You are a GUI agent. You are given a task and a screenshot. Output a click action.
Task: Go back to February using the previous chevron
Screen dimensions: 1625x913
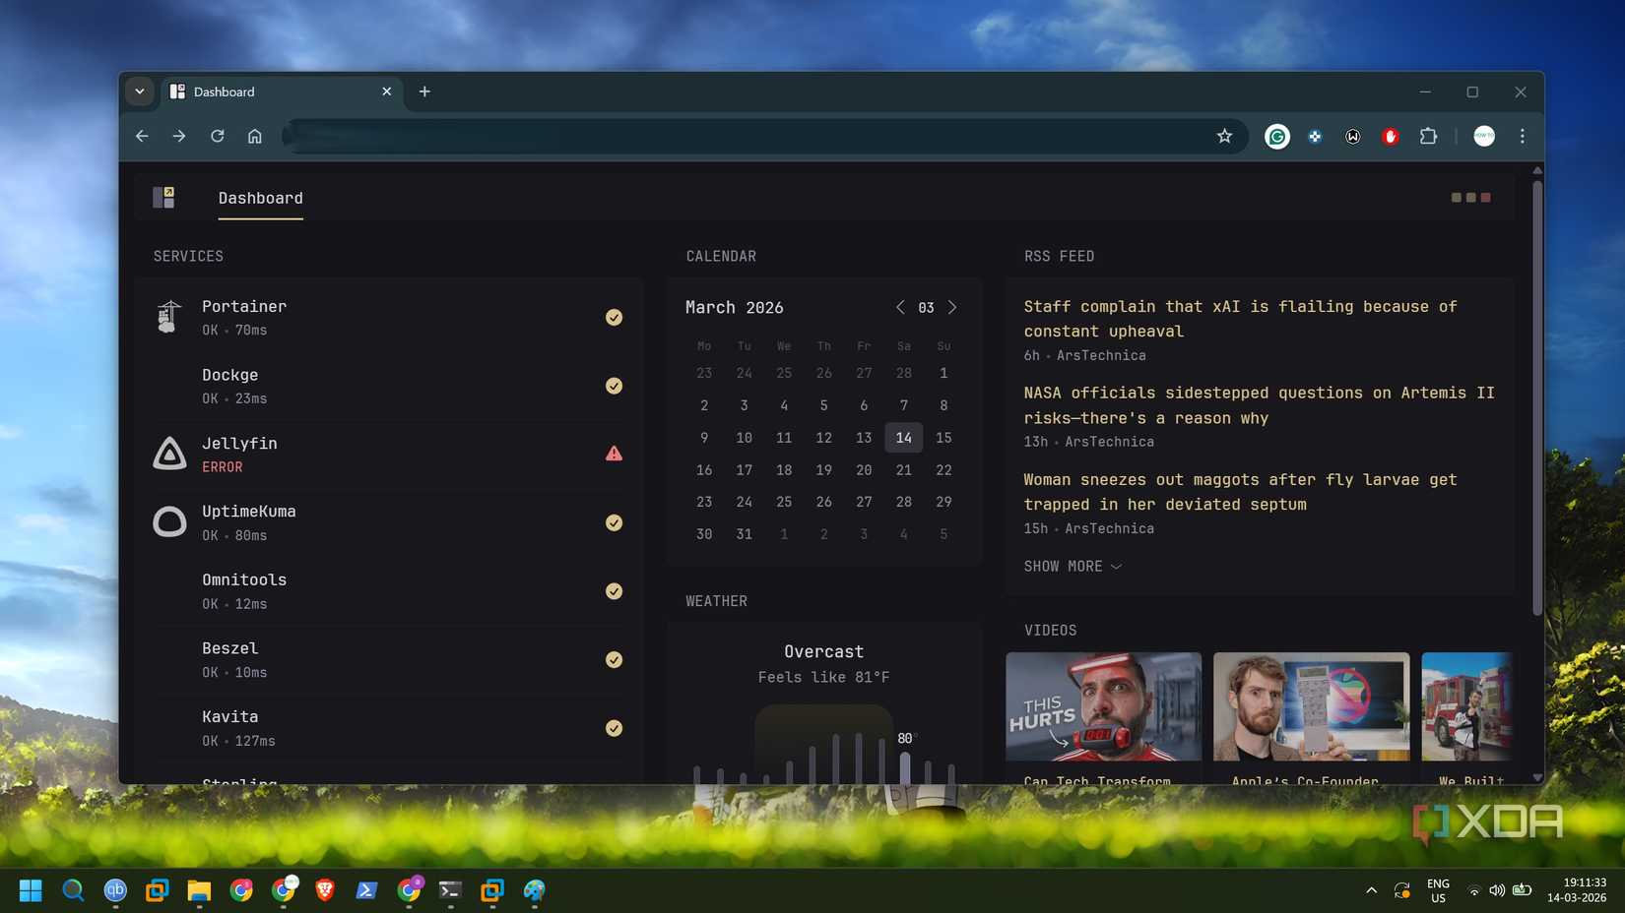pos(899,307)
